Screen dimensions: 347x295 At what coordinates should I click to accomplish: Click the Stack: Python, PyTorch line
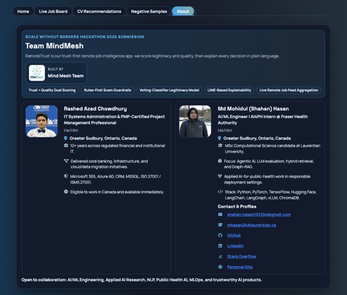(x=271, y=195)
